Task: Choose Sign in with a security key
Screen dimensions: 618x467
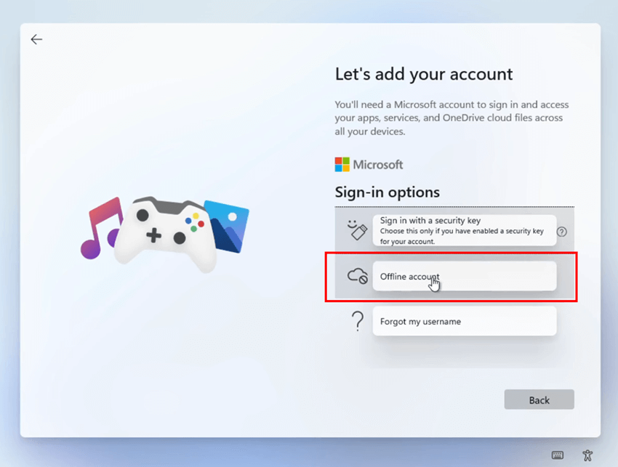Action: tap(464, 230)
